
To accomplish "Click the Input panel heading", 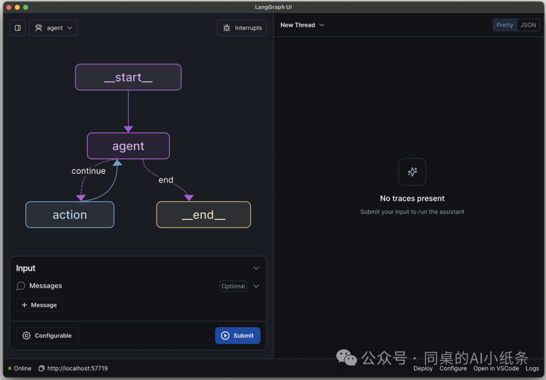I will (x=26, y=268).
